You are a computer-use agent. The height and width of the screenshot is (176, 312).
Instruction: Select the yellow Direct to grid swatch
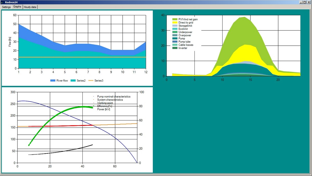tap(175, 23)
